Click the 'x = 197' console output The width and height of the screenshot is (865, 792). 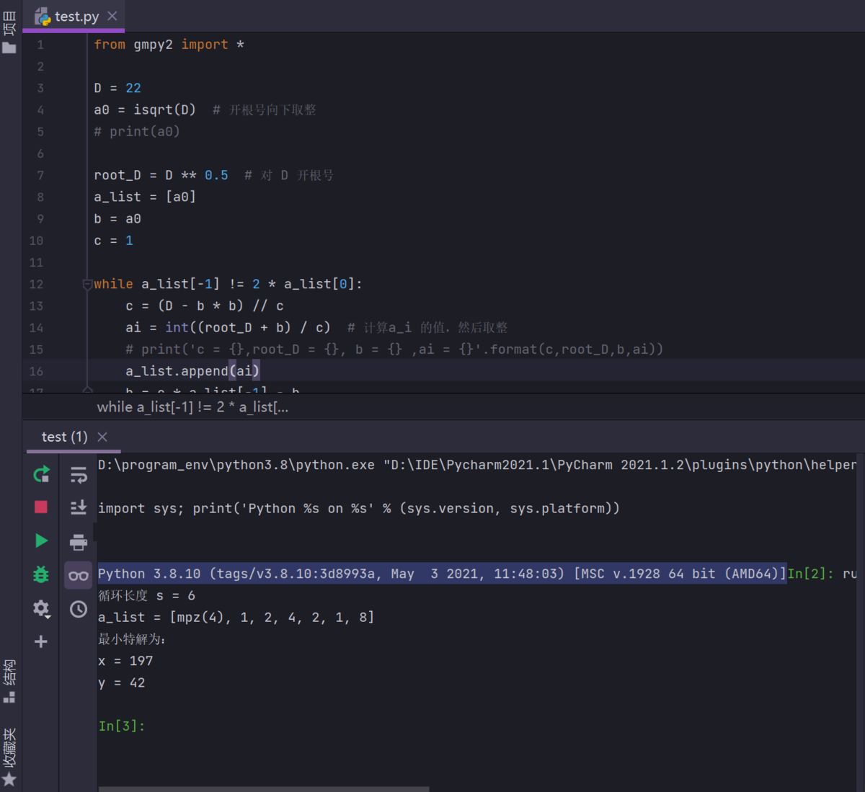click(x=125, y=661)
